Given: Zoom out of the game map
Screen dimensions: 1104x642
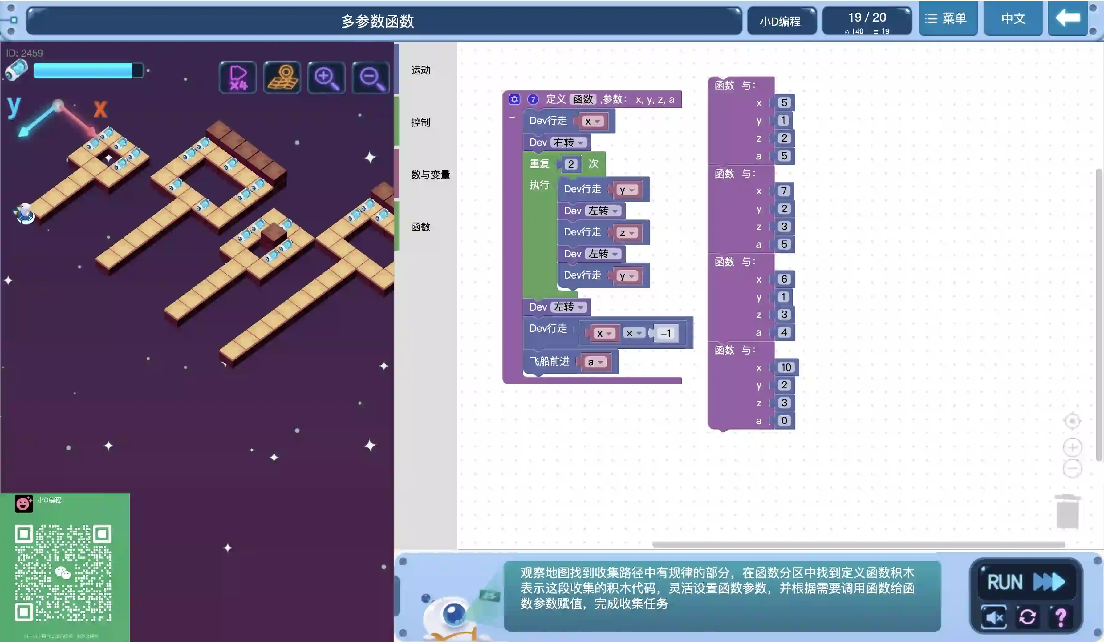Looking at the screenshot, I should pyautogui.click(x=371, y=78).
